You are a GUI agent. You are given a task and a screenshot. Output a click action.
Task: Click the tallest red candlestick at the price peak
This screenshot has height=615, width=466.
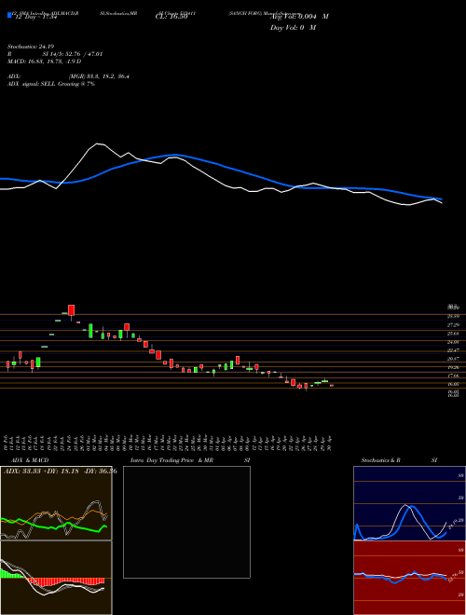tap(71, 312)
